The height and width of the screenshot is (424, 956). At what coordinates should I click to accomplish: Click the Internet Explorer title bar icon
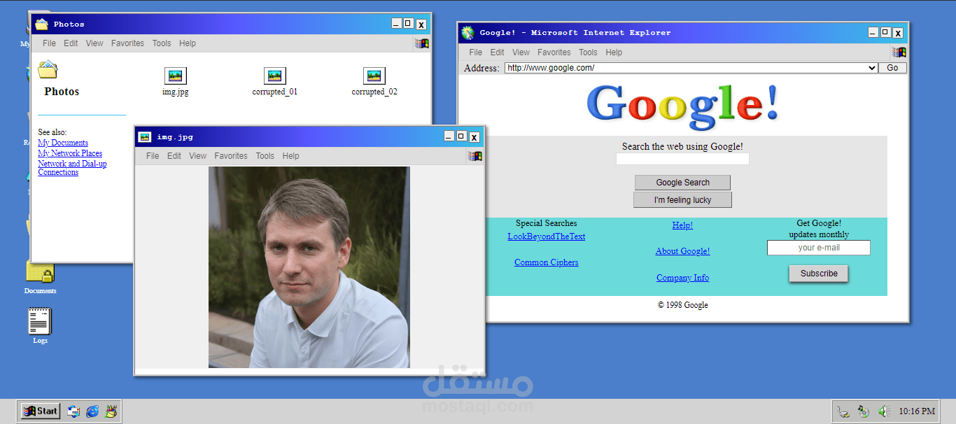(468, 33)
